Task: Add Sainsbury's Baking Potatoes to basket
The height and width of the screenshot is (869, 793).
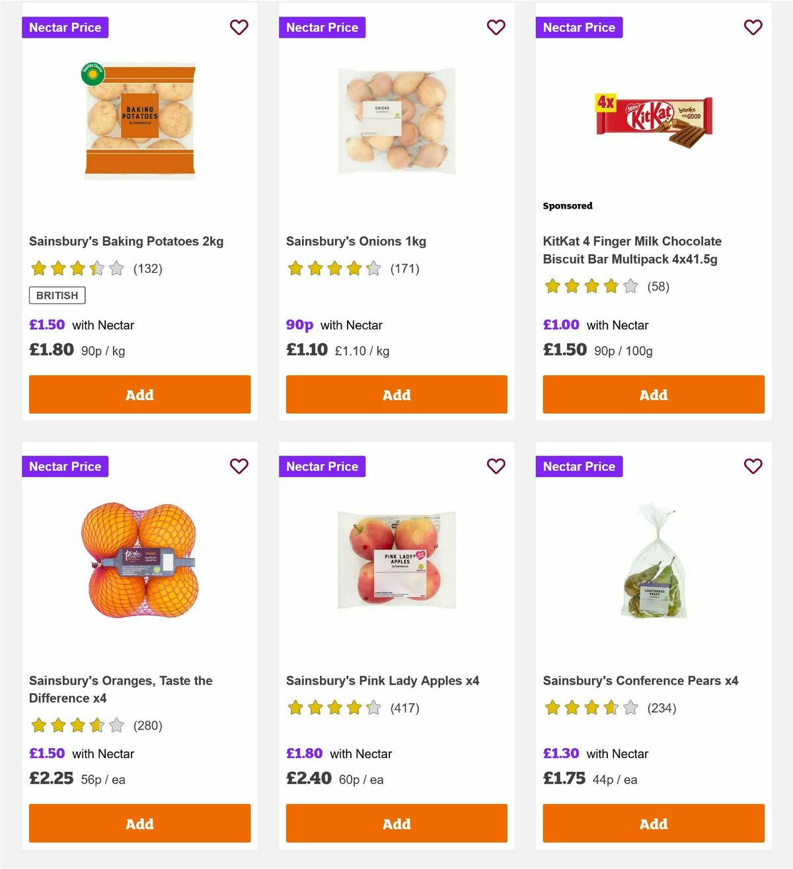Action: coord(139,394)
